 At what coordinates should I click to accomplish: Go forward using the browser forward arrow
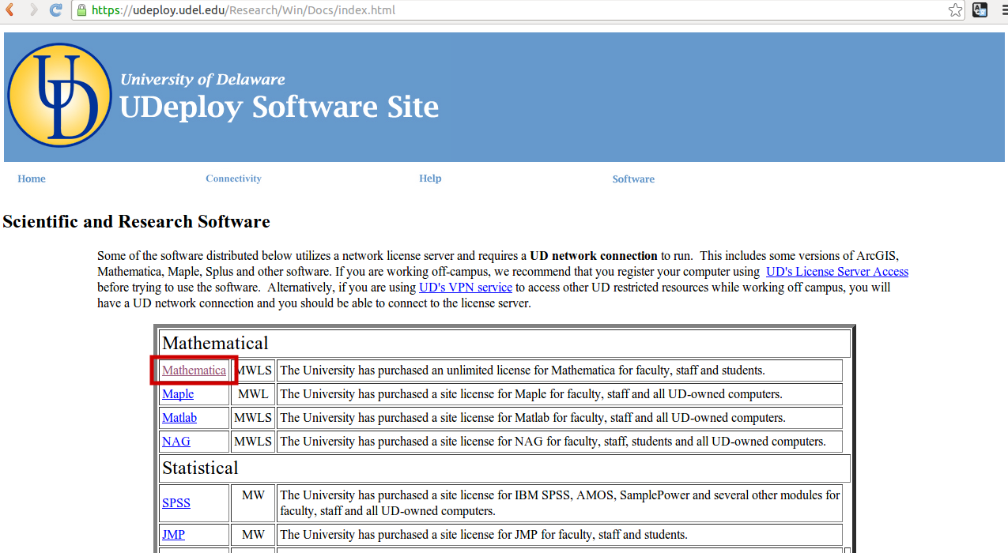click(33, 10)
